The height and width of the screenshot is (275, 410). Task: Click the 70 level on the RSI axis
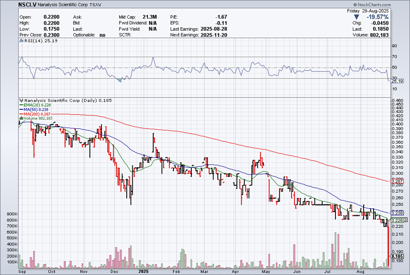(x=394, y=57)
